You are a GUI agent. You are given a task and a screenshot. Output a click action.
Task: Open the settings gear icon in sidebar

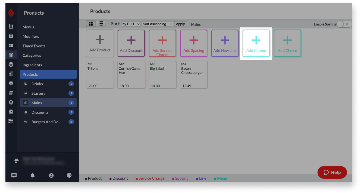[x=11, y=102]
